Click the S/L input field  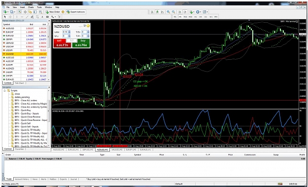point(66,36)
